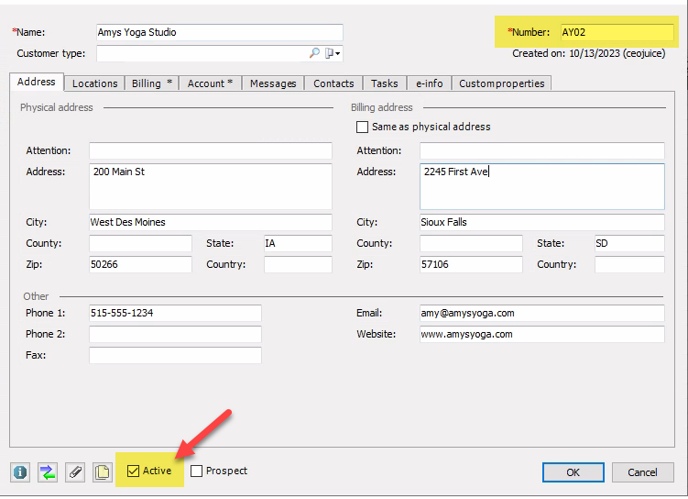Open the Custom properties tab
The image size is (688, 499).
(x=501, y=83)
